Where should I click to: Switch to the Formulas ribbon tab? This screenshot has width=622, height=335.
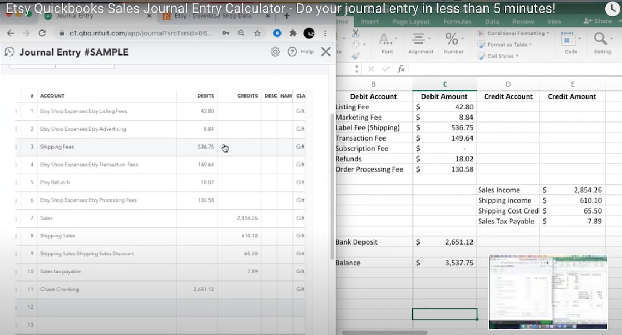[x=457, y=21]
